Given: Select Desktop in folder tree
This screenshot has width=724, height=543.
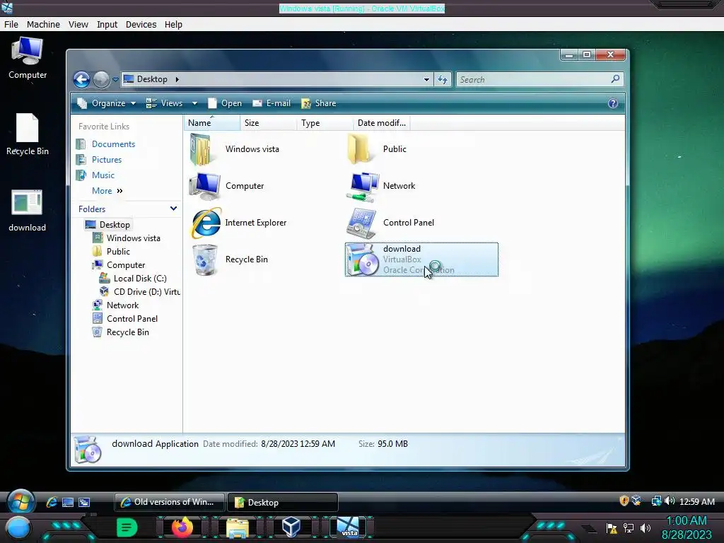Looking at the screenshot, I should 108,225.
